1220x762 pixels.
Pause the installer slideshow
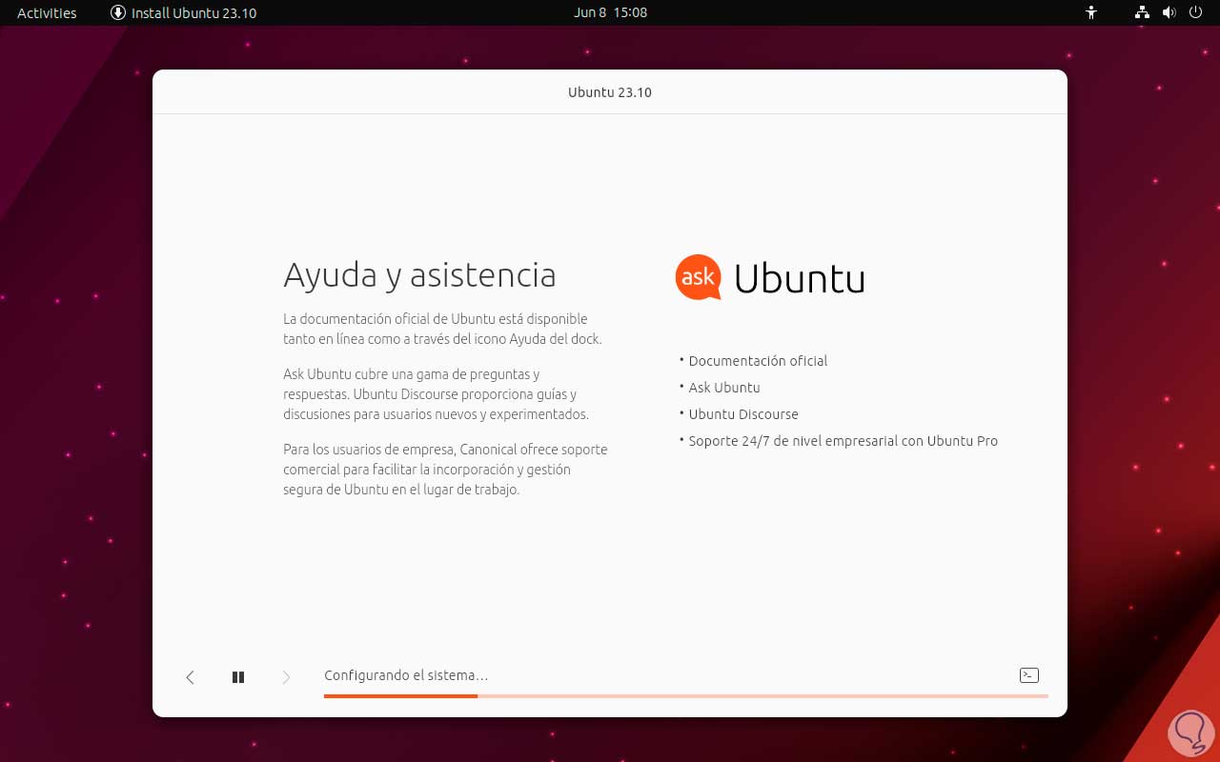point(238,677)
